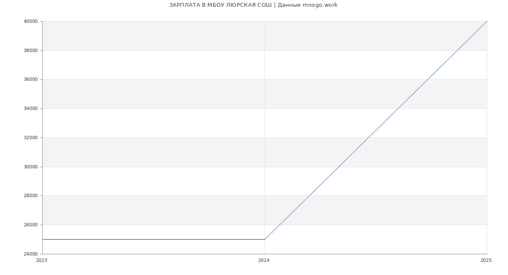Select the 2024 x-axis label
The image size is (508, 275).
264,261
